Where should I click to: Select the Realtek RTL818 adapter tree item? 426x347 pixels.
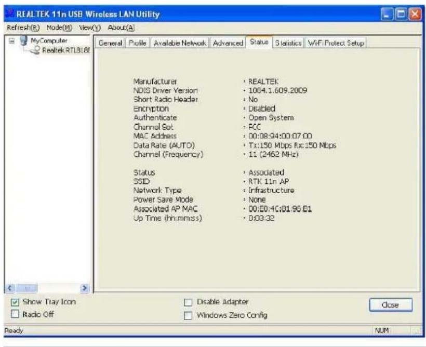(x=66, y=50)
